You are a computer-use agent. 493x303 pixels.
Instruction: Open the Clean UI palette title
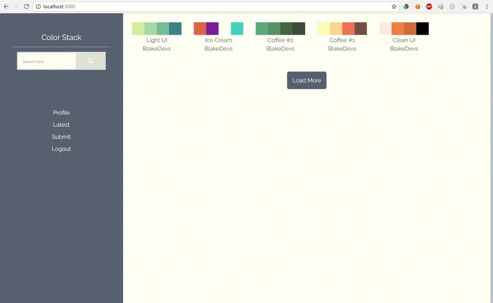404,40
